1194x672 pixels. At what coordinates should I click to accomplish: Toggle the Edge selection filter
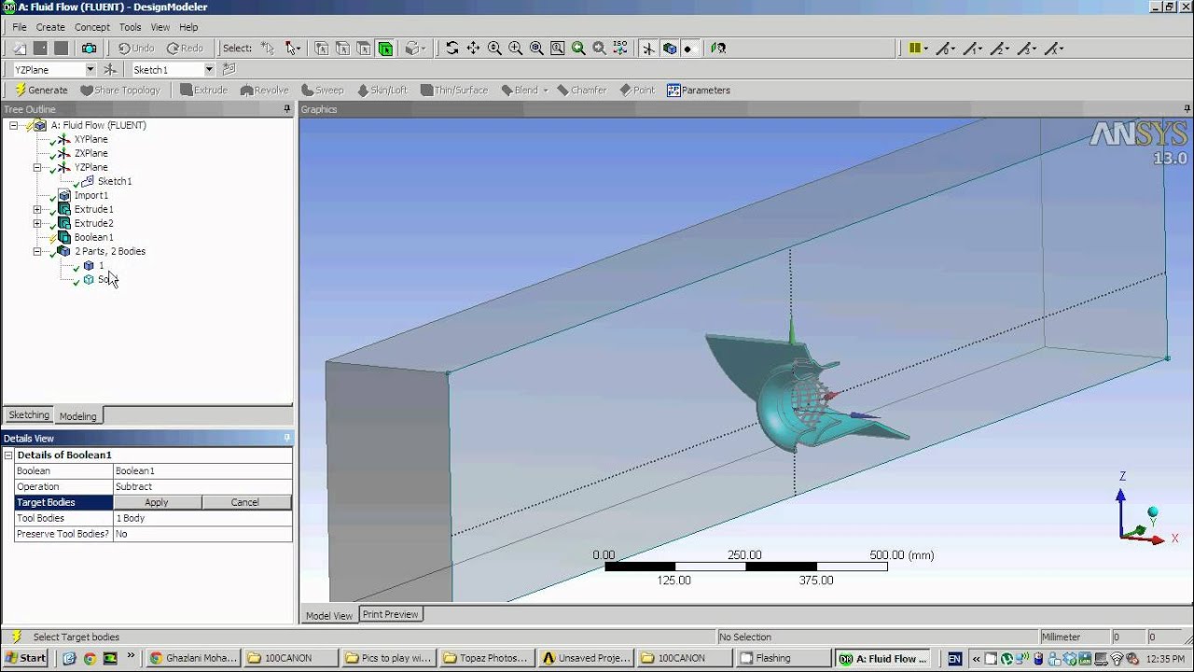pyautogui.click(x=342, y=49)
